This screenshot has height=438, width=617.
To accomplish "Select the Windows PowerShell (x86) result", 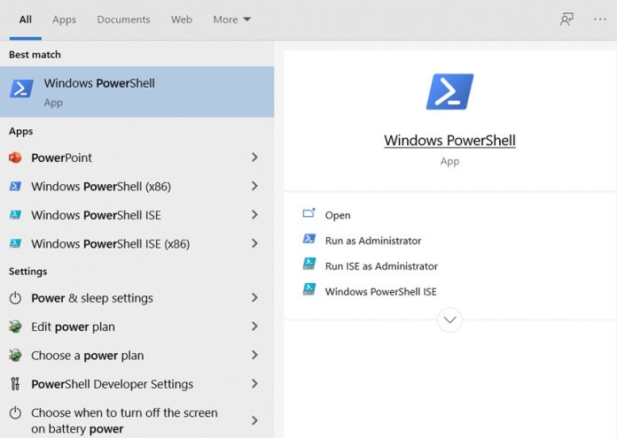I will [x=137, y=186].
